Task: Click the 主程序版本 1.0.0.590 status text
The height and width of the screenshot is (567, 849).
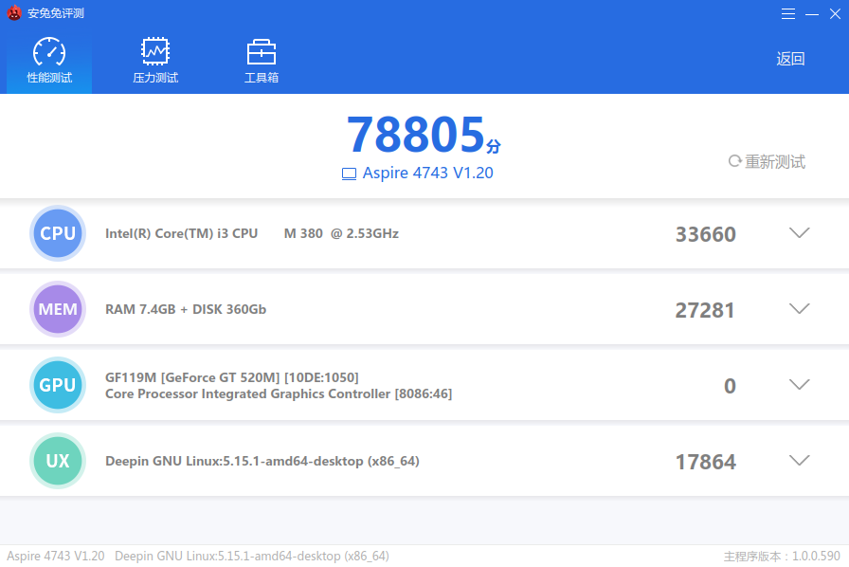Action: pyautogui.click(x=782, y=557)
